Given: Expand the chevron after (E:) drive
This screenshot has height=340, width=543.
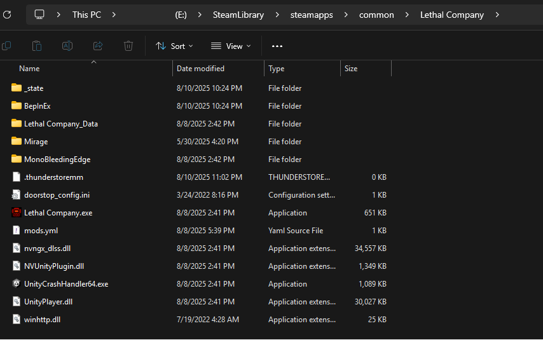Looking at the screenshot, I should tap(200, 15).
